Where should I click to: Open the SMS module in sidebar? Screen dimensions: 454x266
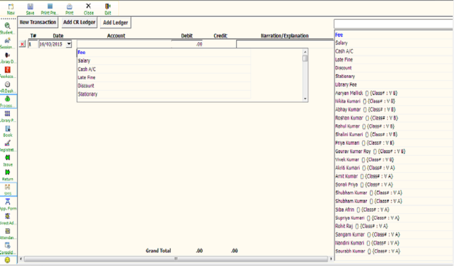point(7,189)
